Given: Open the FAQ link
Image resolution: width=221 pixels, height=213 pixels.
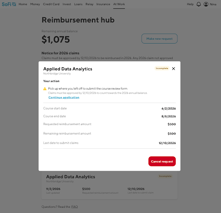Looking at the screenshot, I should [75, 207].
